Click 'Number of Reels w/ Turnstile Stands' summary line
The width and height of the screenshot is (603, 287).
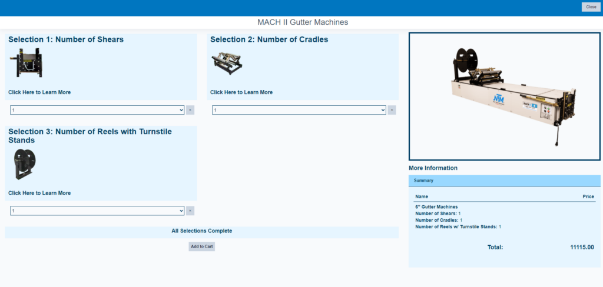coord(458,227)
